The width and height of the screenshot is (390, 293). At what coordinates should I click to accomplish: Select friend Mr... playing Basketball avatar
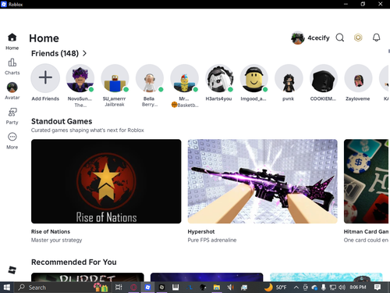point(184,78)
